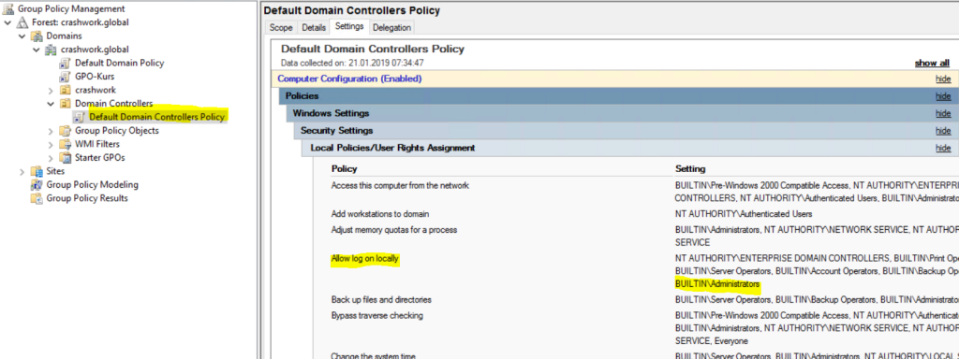Click the Group Policy Modeling icon
Image resolution: width=959 pixels, height=359 pixels.
click(37, 184)
